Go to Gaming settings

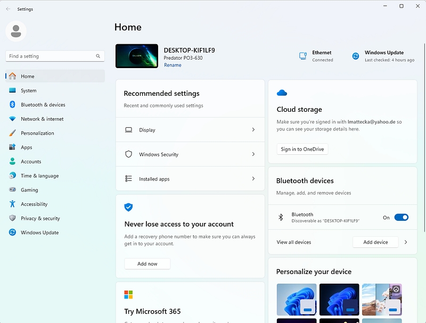[55, 190]
